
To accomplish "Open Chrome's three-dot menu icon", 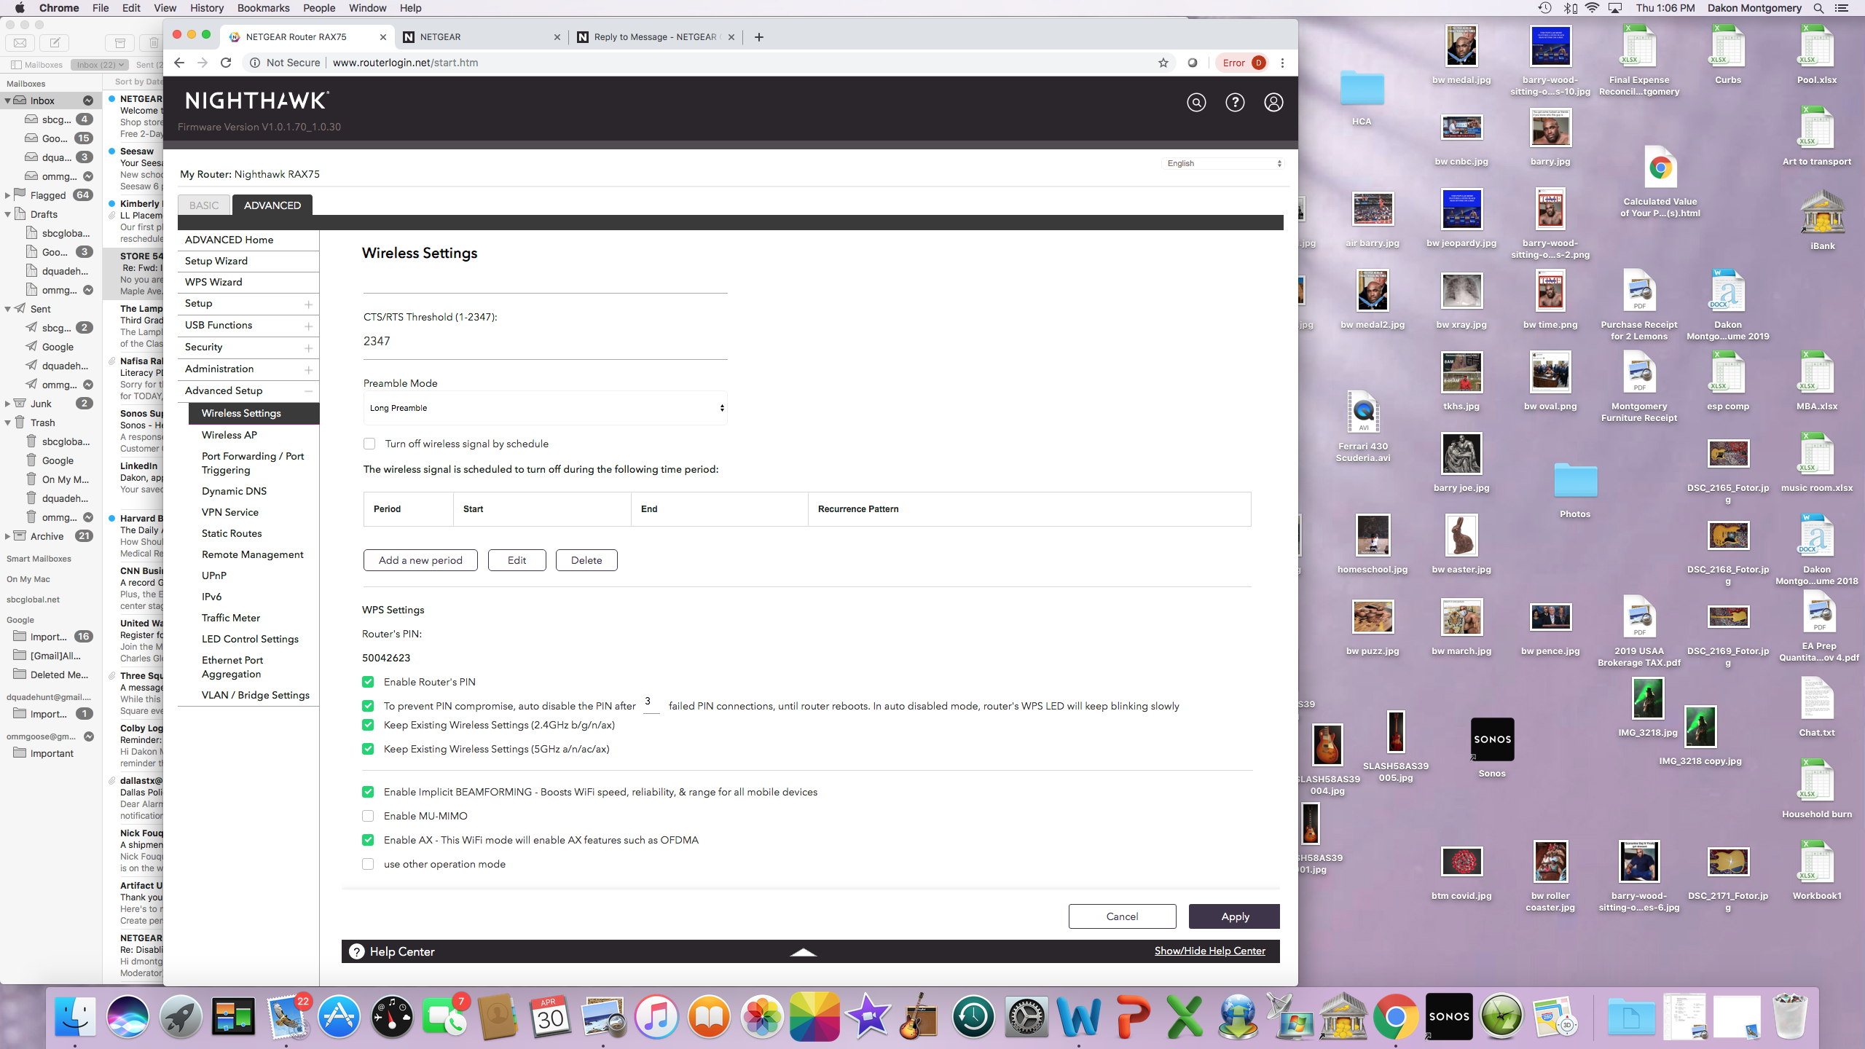I will click(1283, 63).
